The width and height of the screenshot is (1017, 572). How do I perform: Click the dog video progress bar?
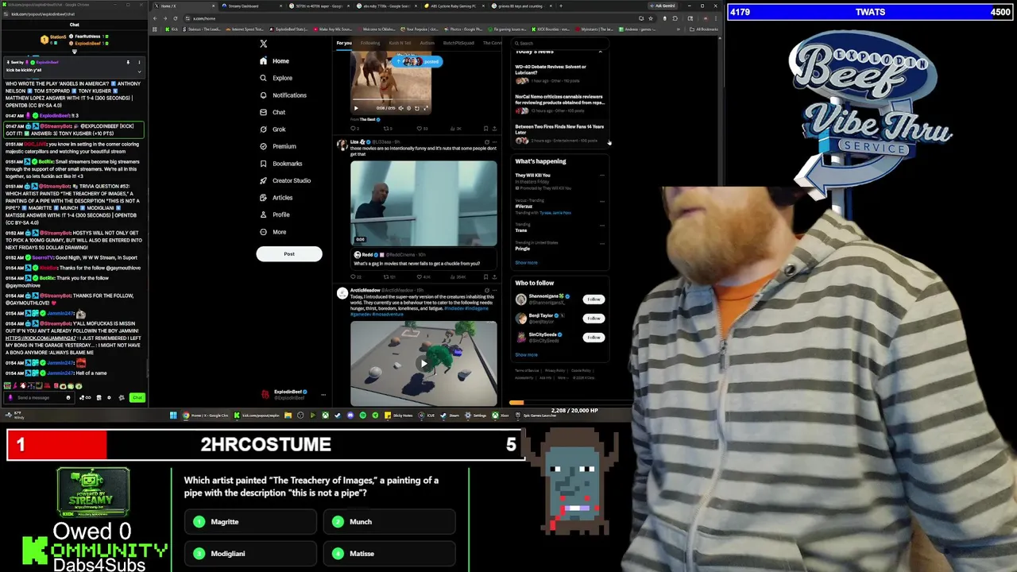pyautogui.click(x=391, y=99)
